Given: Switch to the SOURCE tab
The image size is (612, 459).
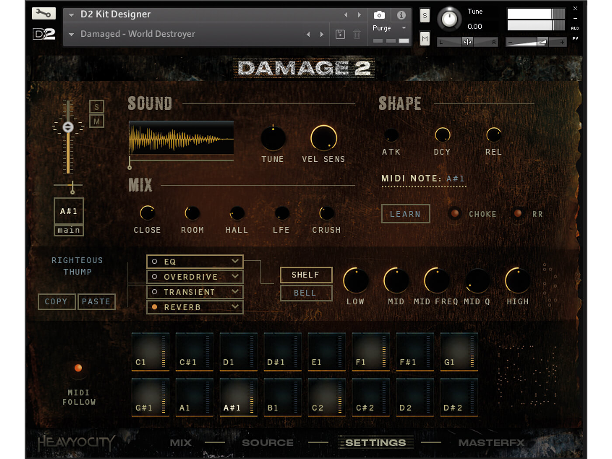Looking at the screenshot, I should pos(268,443).
